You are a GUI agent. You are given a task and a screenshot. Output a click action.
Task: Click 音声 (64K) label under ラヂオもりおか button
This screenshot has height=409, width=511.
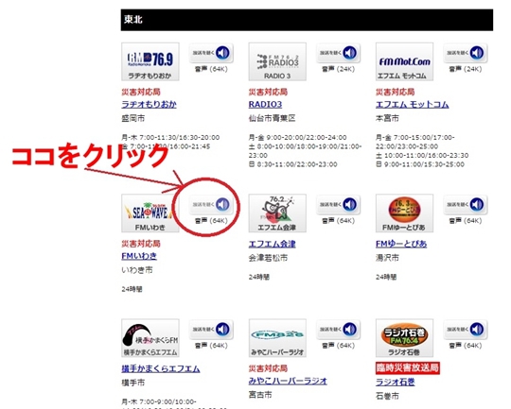[211, 69]
